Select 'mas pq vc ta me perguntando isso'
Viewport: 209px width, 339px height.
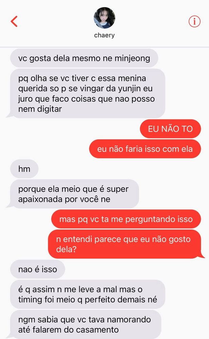[x=126, y=219]
